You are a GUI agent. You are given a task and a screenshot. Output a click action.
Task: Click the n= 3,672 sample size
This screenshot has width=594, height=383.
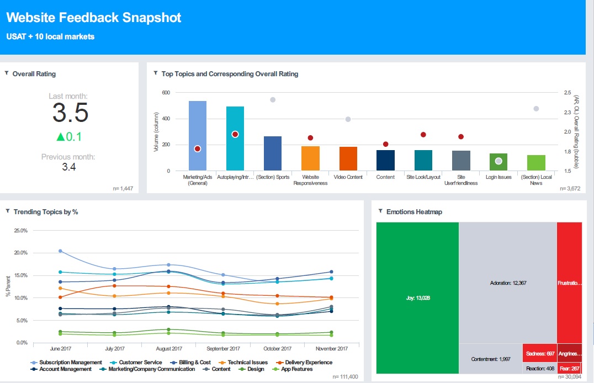tap(570, 188)
